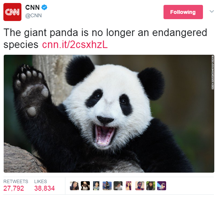Click the bold CNN display name
The width and height of the screenshot is (218, 197).
pos(32,8)
